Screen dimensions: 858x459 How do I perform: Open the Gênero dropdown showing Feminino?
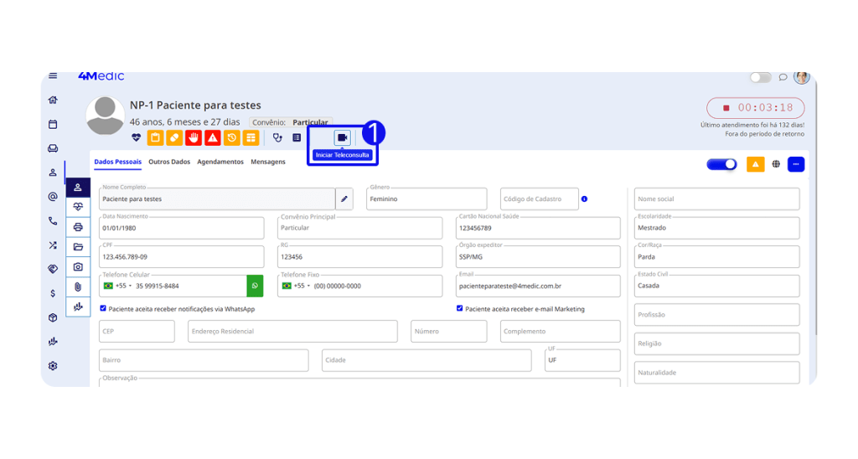(x=426, y=199)
